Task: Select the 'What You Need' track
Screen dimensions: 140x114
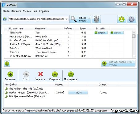Action: tap(43, 48)
